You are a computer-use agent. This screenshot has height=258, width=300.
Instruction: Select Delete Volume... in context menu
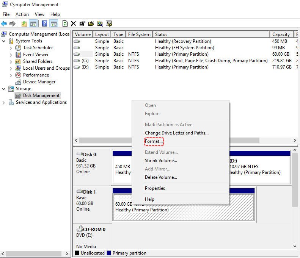click(161, 177)
